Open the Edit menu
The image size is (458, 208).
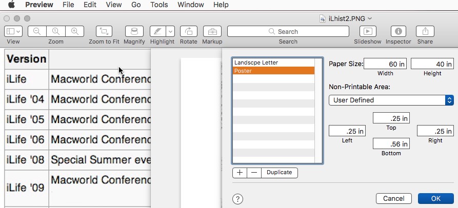90,5
